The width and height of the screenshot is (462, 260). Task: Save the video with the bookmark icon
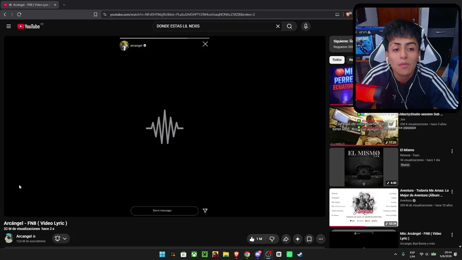coord(309,239)
